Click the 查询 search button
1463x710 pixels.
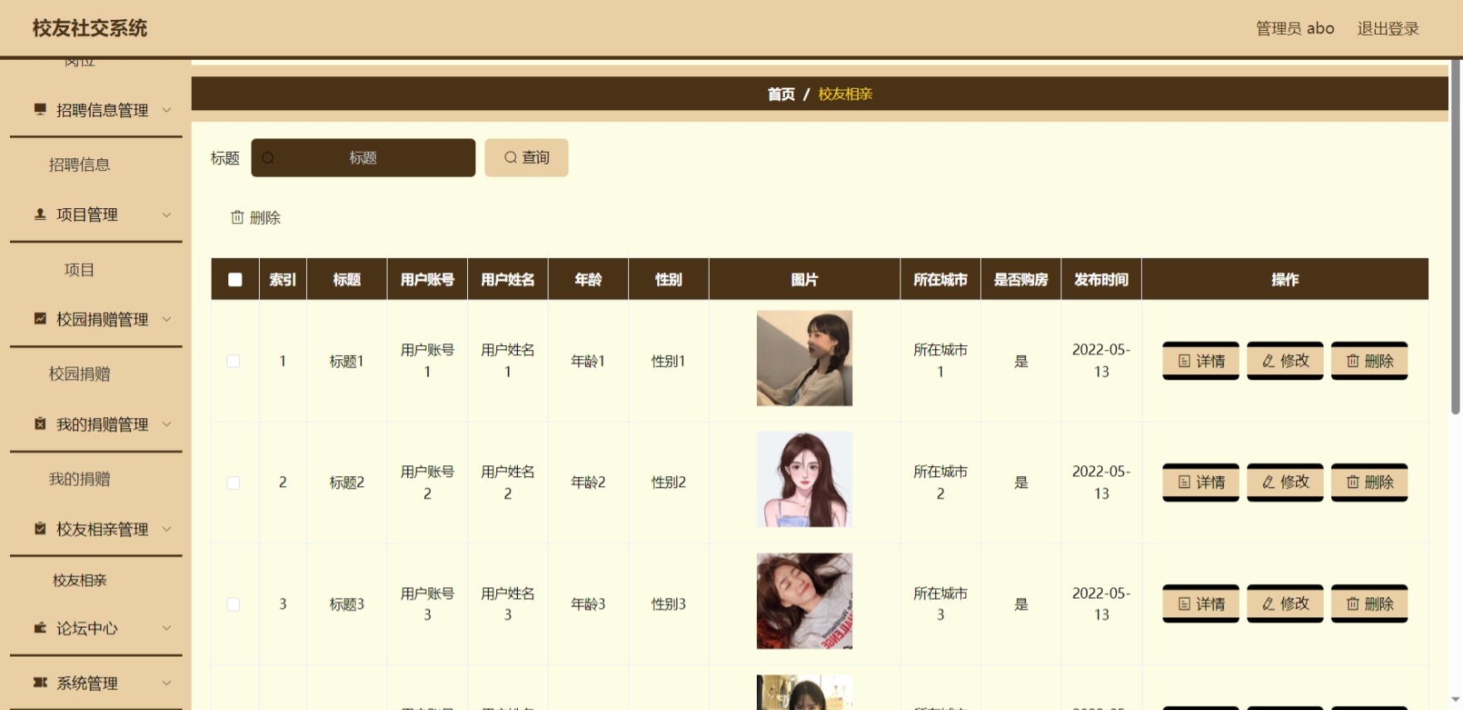pos(526,158)
